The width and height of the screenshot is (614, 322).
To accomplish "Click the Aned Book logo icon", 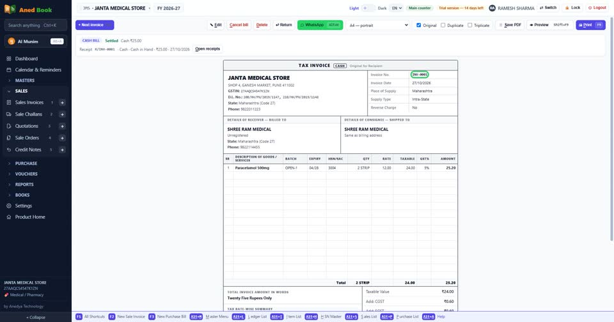I will (10, 9).
